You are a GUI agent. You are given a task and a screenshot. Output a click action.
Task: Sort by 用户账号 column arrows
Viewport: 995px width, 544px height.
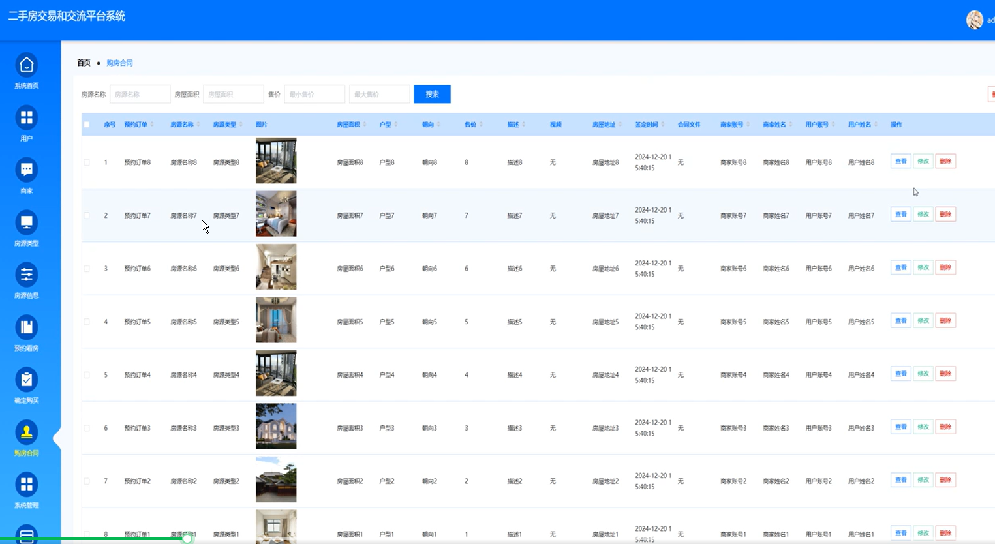pos(833,125)
